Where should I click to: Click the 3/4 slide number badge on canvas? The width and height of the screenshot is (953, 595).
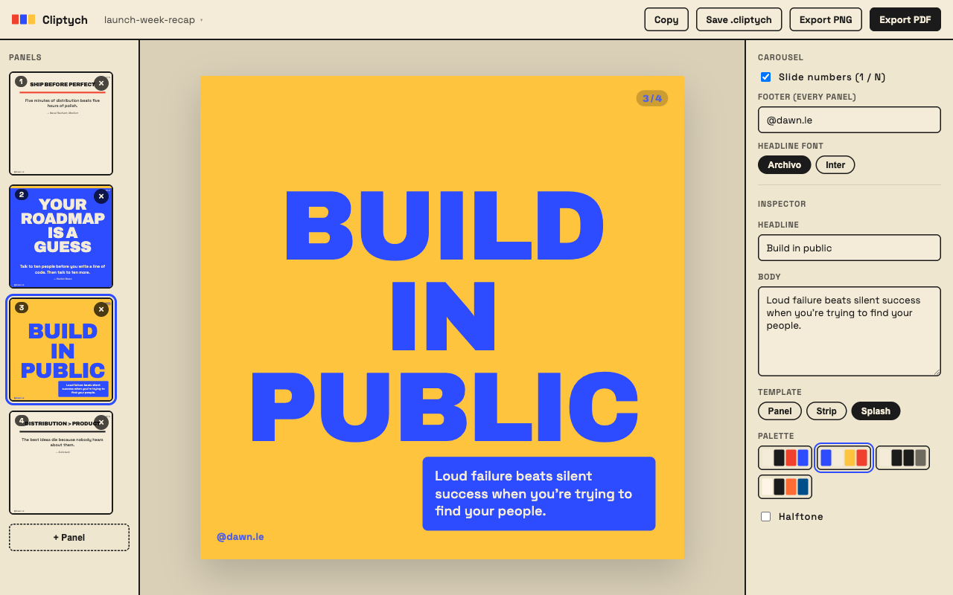pos(652,98)
